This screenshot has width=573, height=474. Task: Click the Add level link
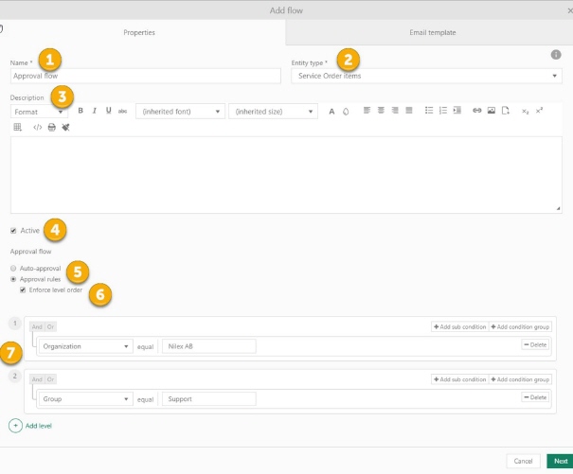(x=39, y=426)
